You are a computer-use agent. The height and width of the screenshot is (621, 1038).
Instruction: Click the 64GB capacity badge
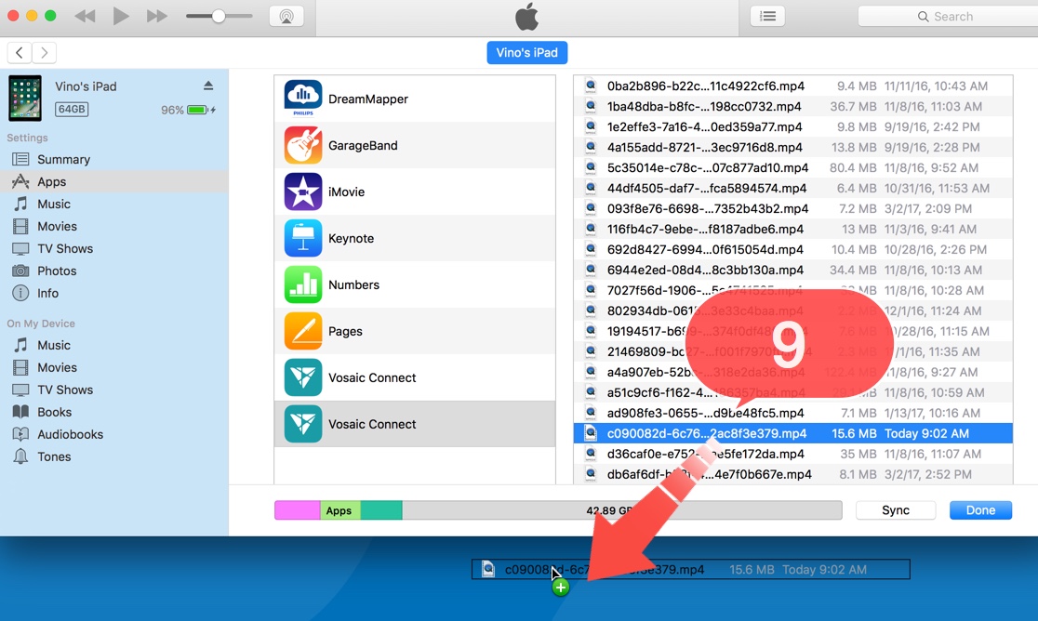pos(72,109)
